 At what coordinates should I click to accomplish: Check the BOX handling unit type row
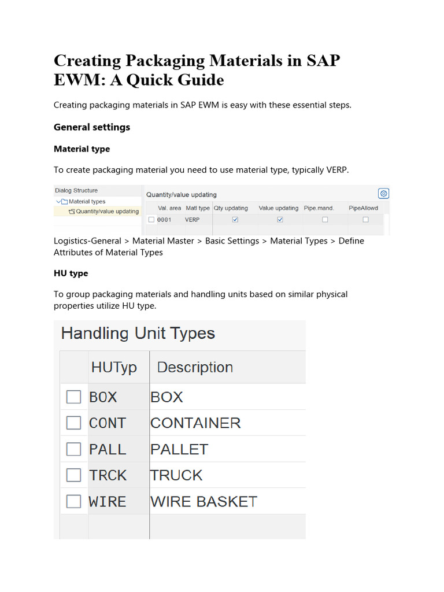pos(73,397)
